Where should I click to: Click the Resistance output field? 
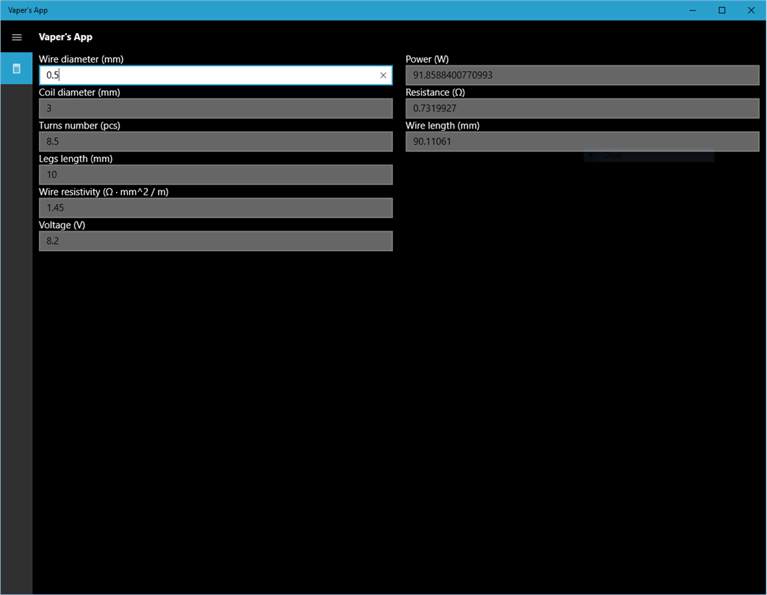tap(582, 109)
